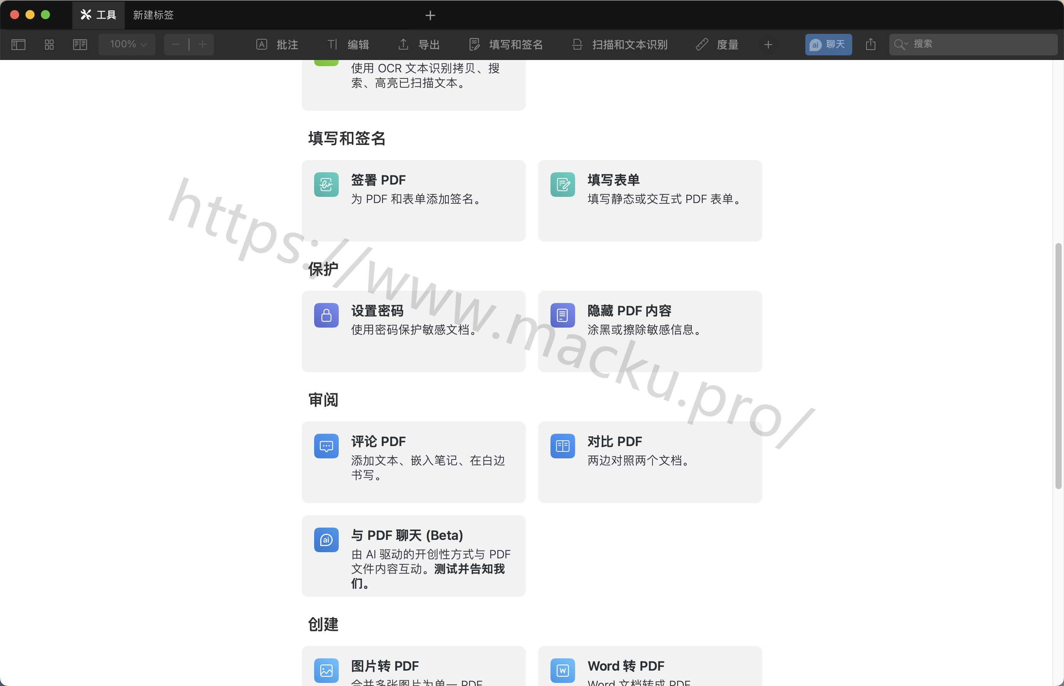1064x686 pixels.
Task: Toggle the left sidebar panel icon
Action: point(18,45)
